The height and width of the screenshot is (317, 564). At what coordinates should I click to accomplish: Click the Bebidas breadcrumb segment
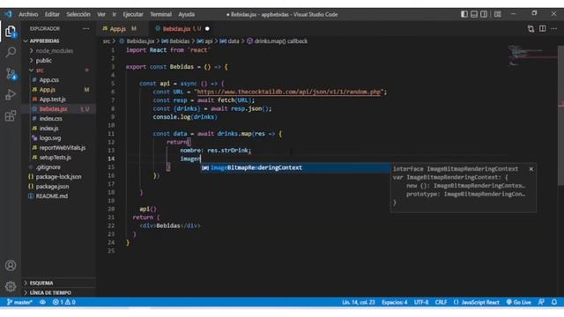pos(175,41)
